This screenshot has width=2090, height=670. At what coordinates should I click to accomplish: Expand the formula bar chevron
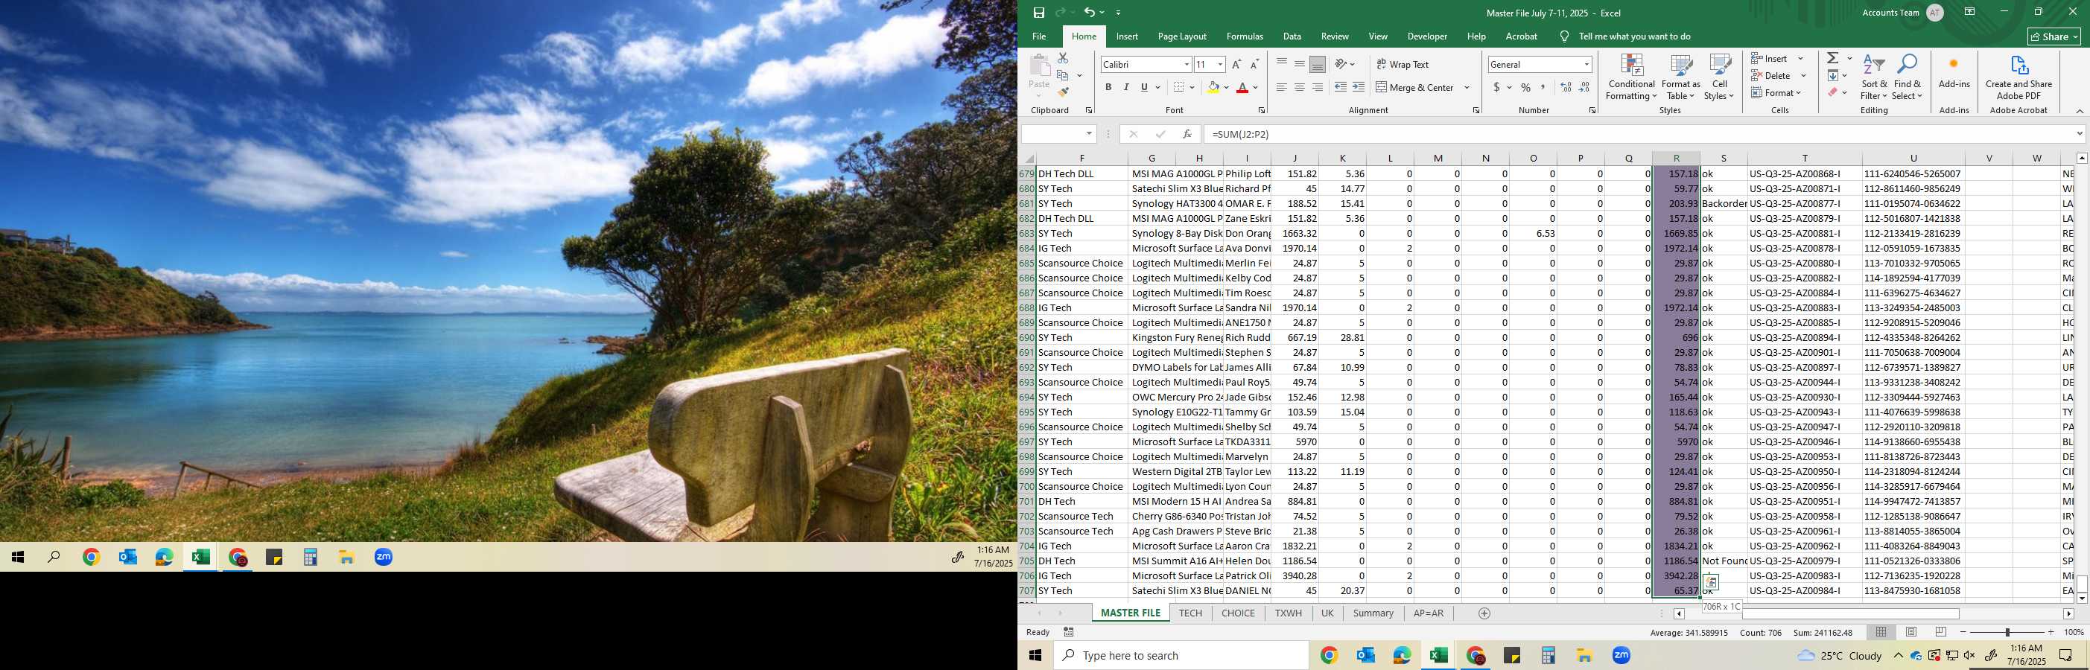click(2079, 134)
